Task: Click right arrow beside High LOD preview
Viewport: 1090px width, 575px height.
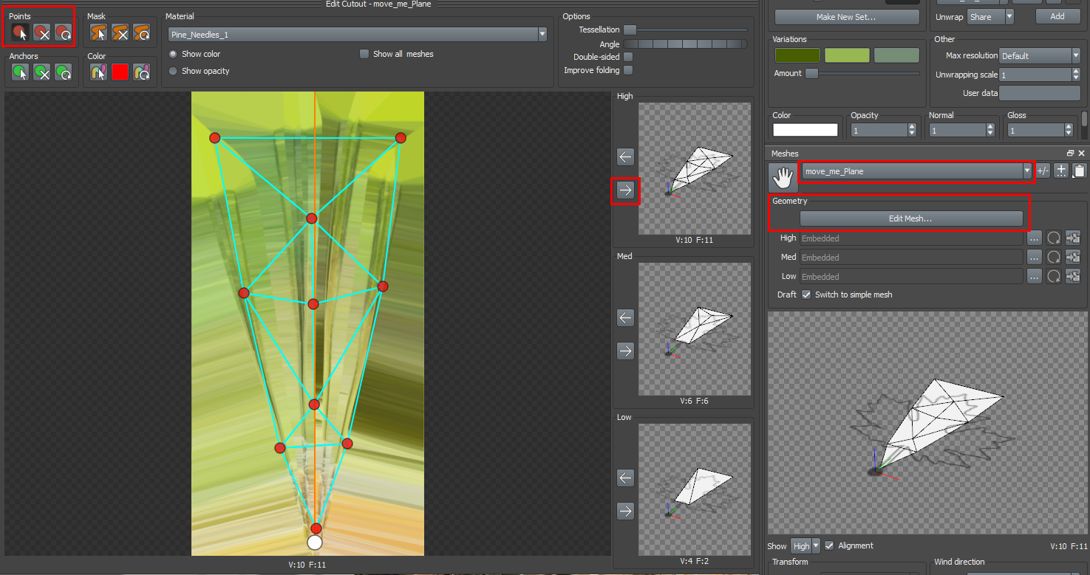Action: [x=625, y=190]
